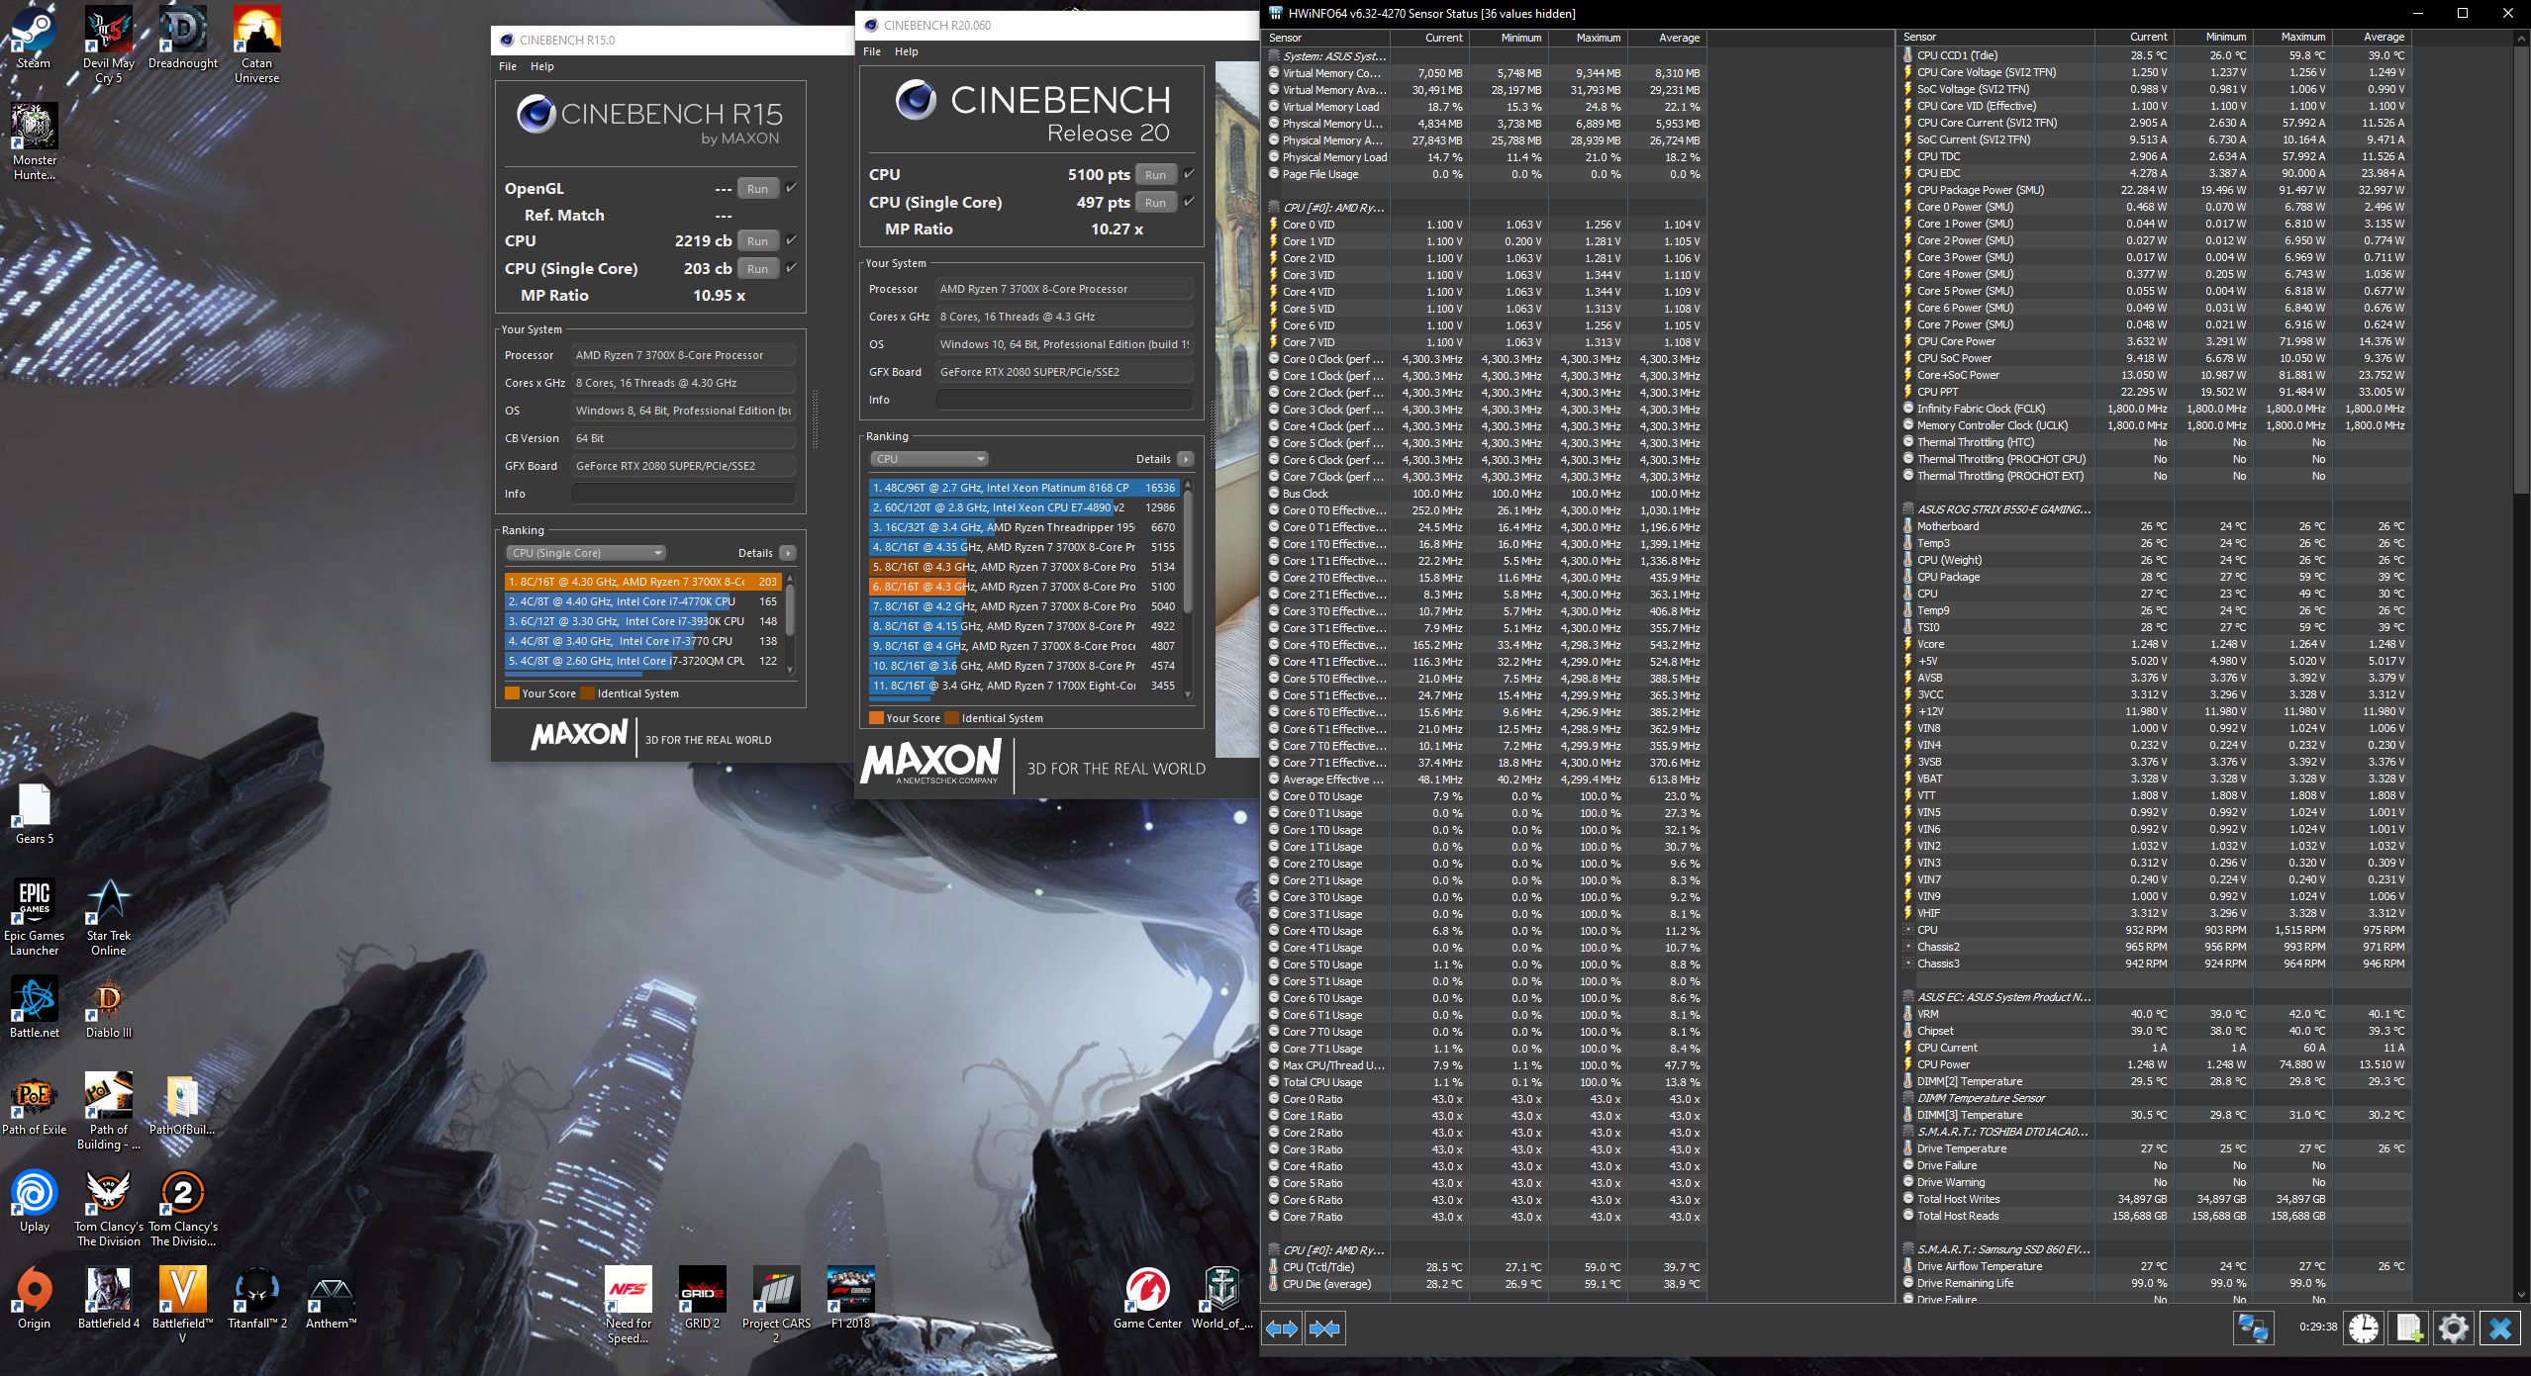Toggle the checkmark beside the CPU Run button
This screenshot has height=1376, width=2531.
790,239
